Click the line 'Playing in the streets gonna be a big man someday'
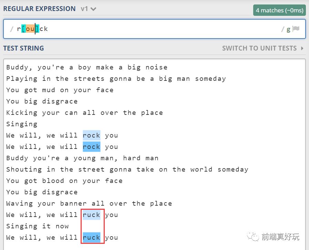Screen dimensions: 309x250 [116, 79]
